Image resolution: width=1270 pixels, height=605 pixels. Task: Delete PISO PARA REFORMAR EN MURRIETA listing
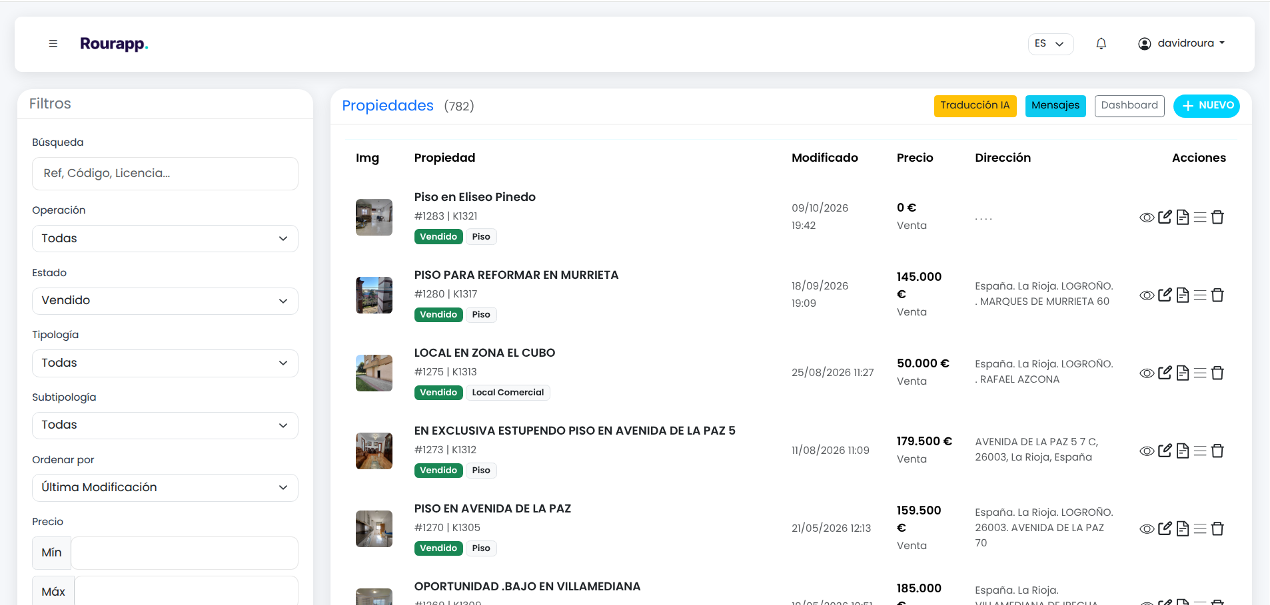click(1217, 295)
